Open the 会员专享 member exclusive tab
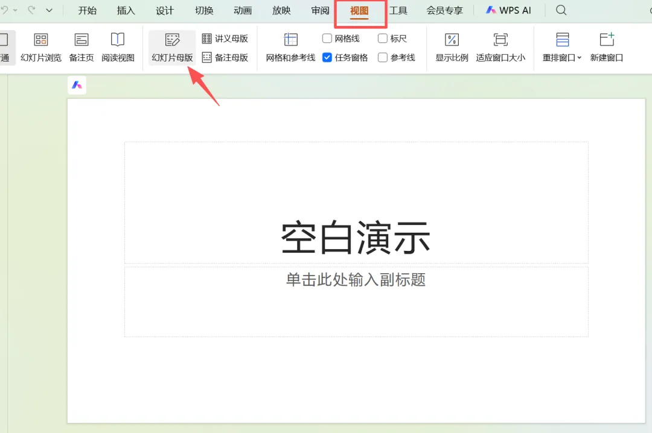The height and width of the screenshot is (433, 652). 444,10
